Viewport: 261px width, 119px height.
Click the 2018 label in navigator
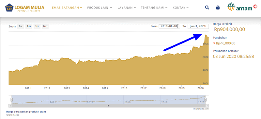[164, 102]
